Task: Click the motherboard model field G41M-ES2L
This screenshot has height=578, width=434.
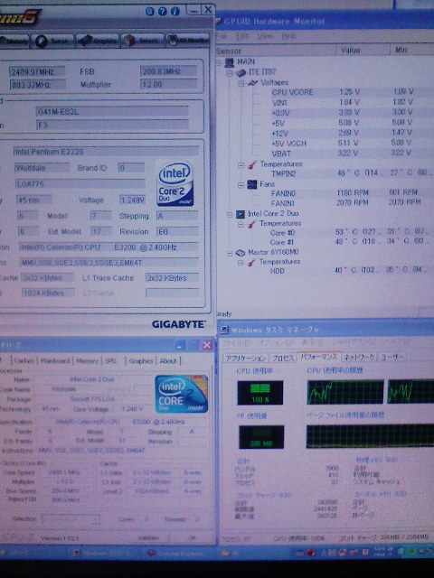Action: (x=112, y=112)
